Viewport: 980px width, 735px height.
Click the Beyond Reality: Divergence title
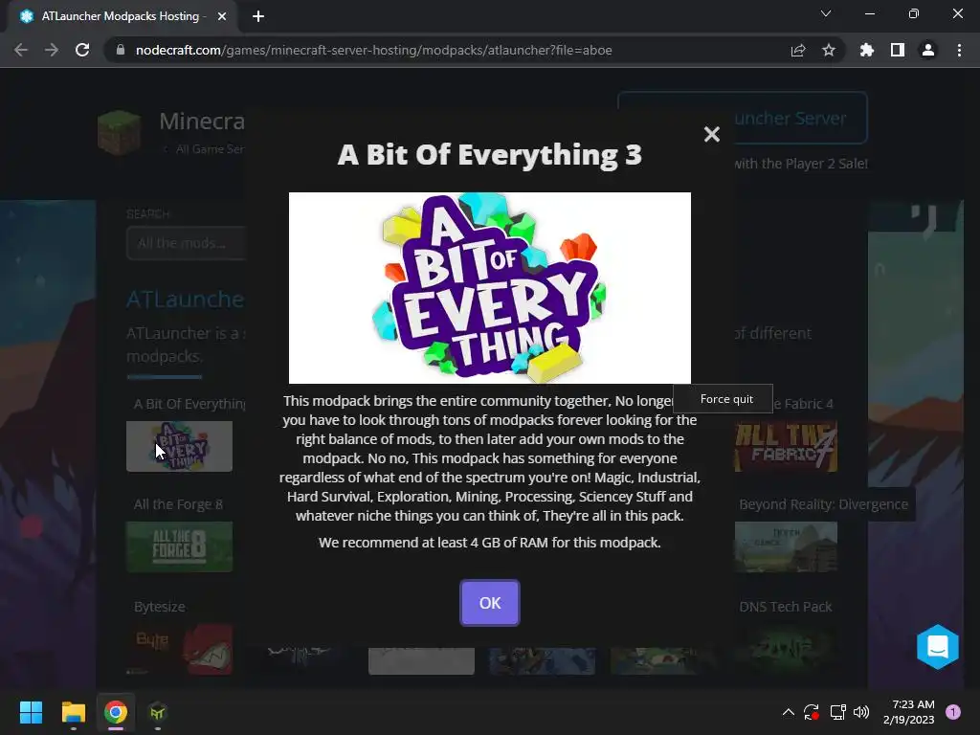pyautogui.click(x=823, y=503)
